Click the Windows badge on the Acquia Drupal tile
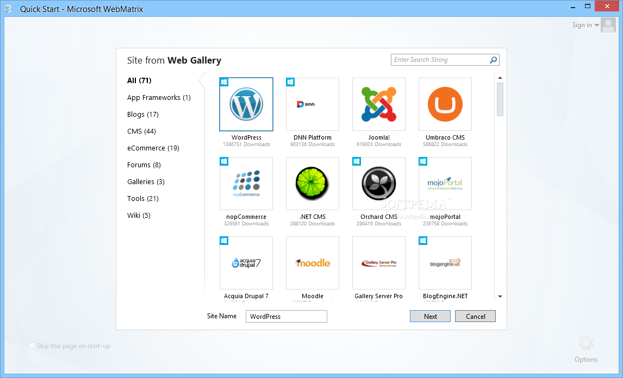The width and height of the screenshot is (623, 378). pyautogui.click(x=224, y=241)
